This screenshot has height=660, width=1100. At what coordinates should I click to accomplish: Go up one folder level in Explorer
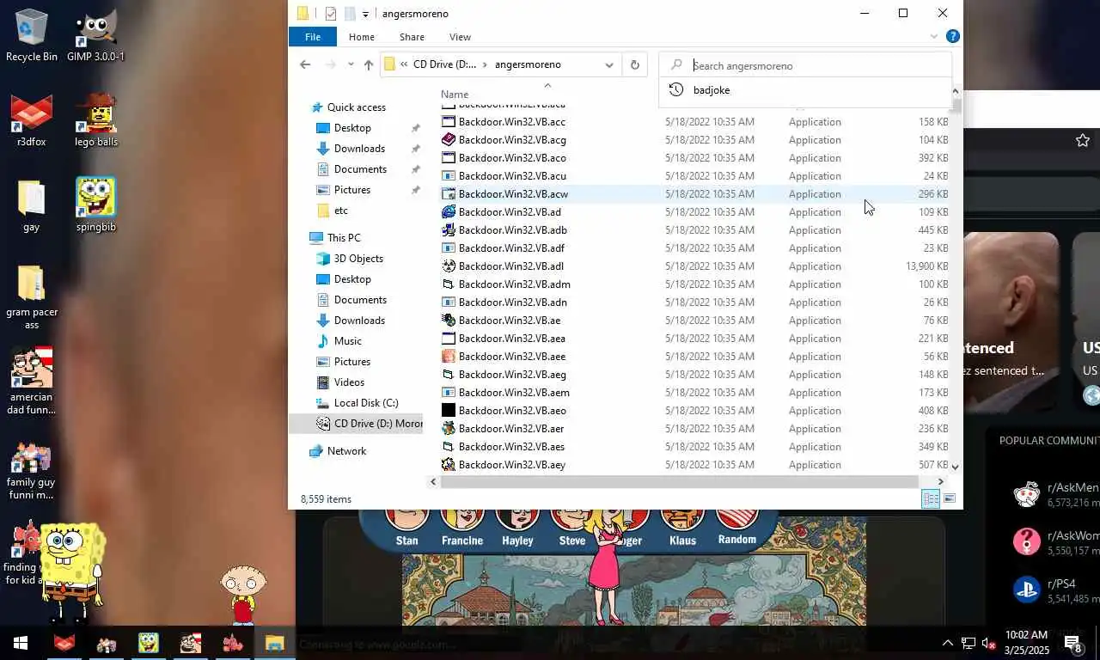point(369,64)
